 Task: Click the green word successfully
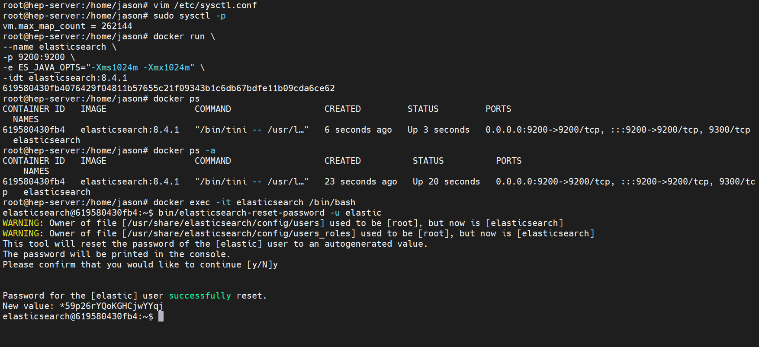coord(199,296)
